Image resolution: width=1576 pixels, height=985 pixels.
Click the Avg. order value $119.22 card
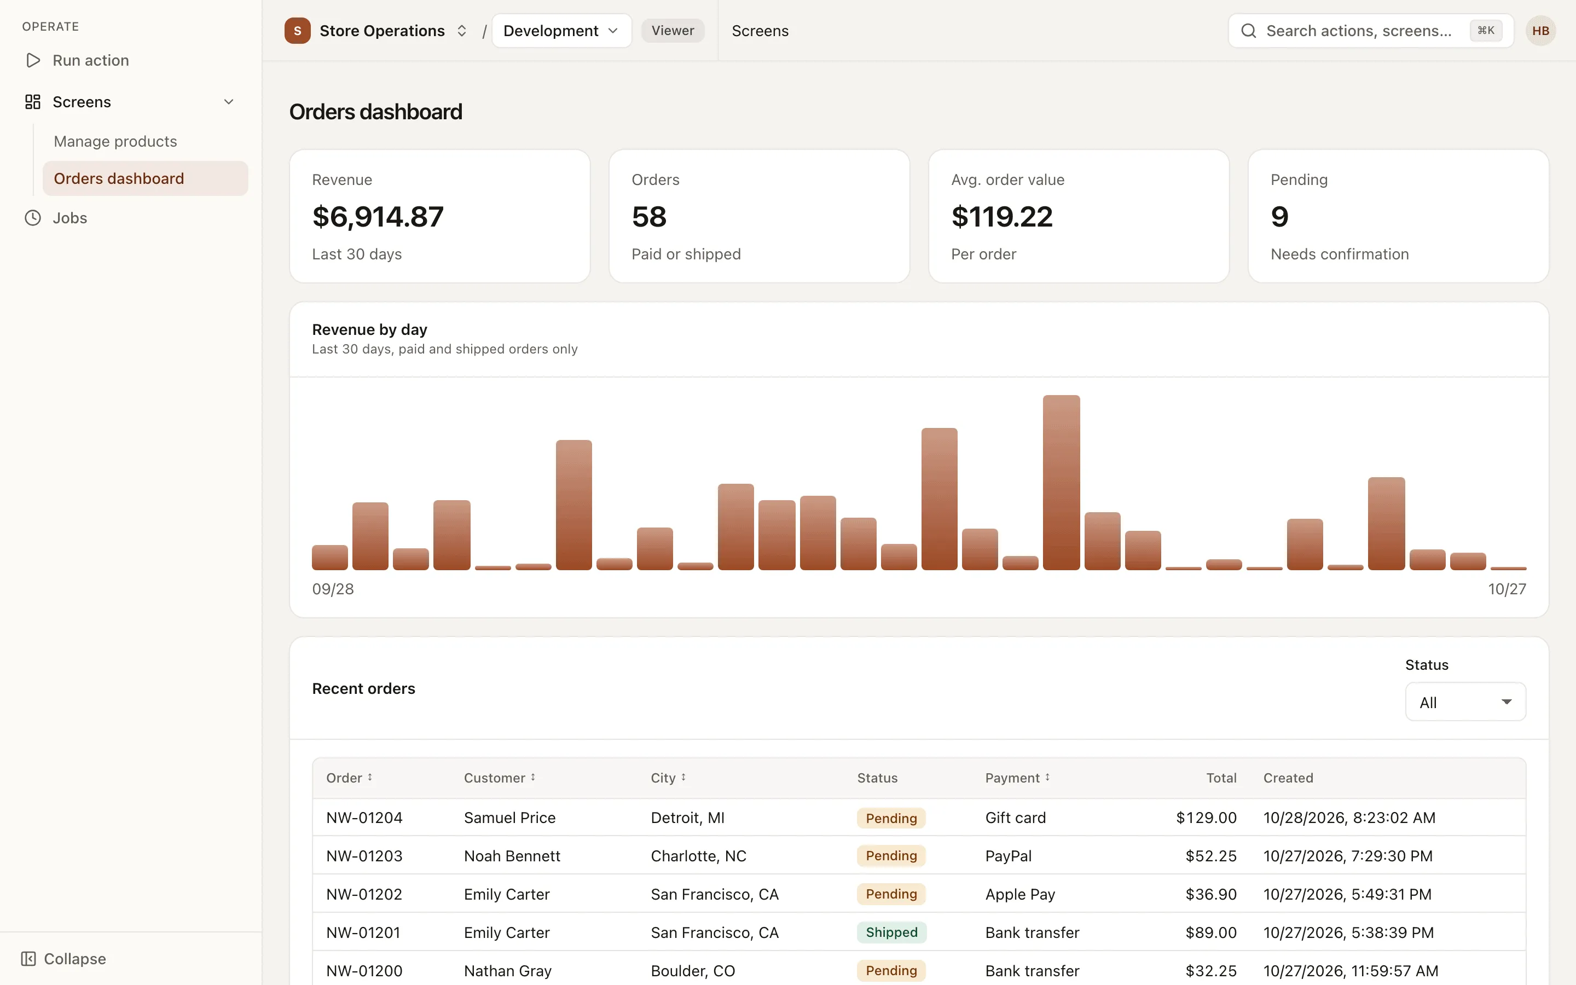(x=1079, y=216)
